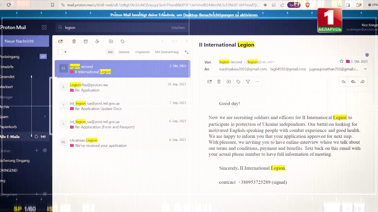Click sender address 2legion@ukr.net

[259, 62]
